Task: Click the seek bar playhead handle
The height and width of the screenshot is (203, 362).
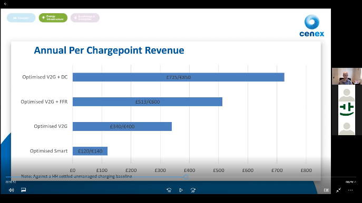Action: (x=186, y=177)
